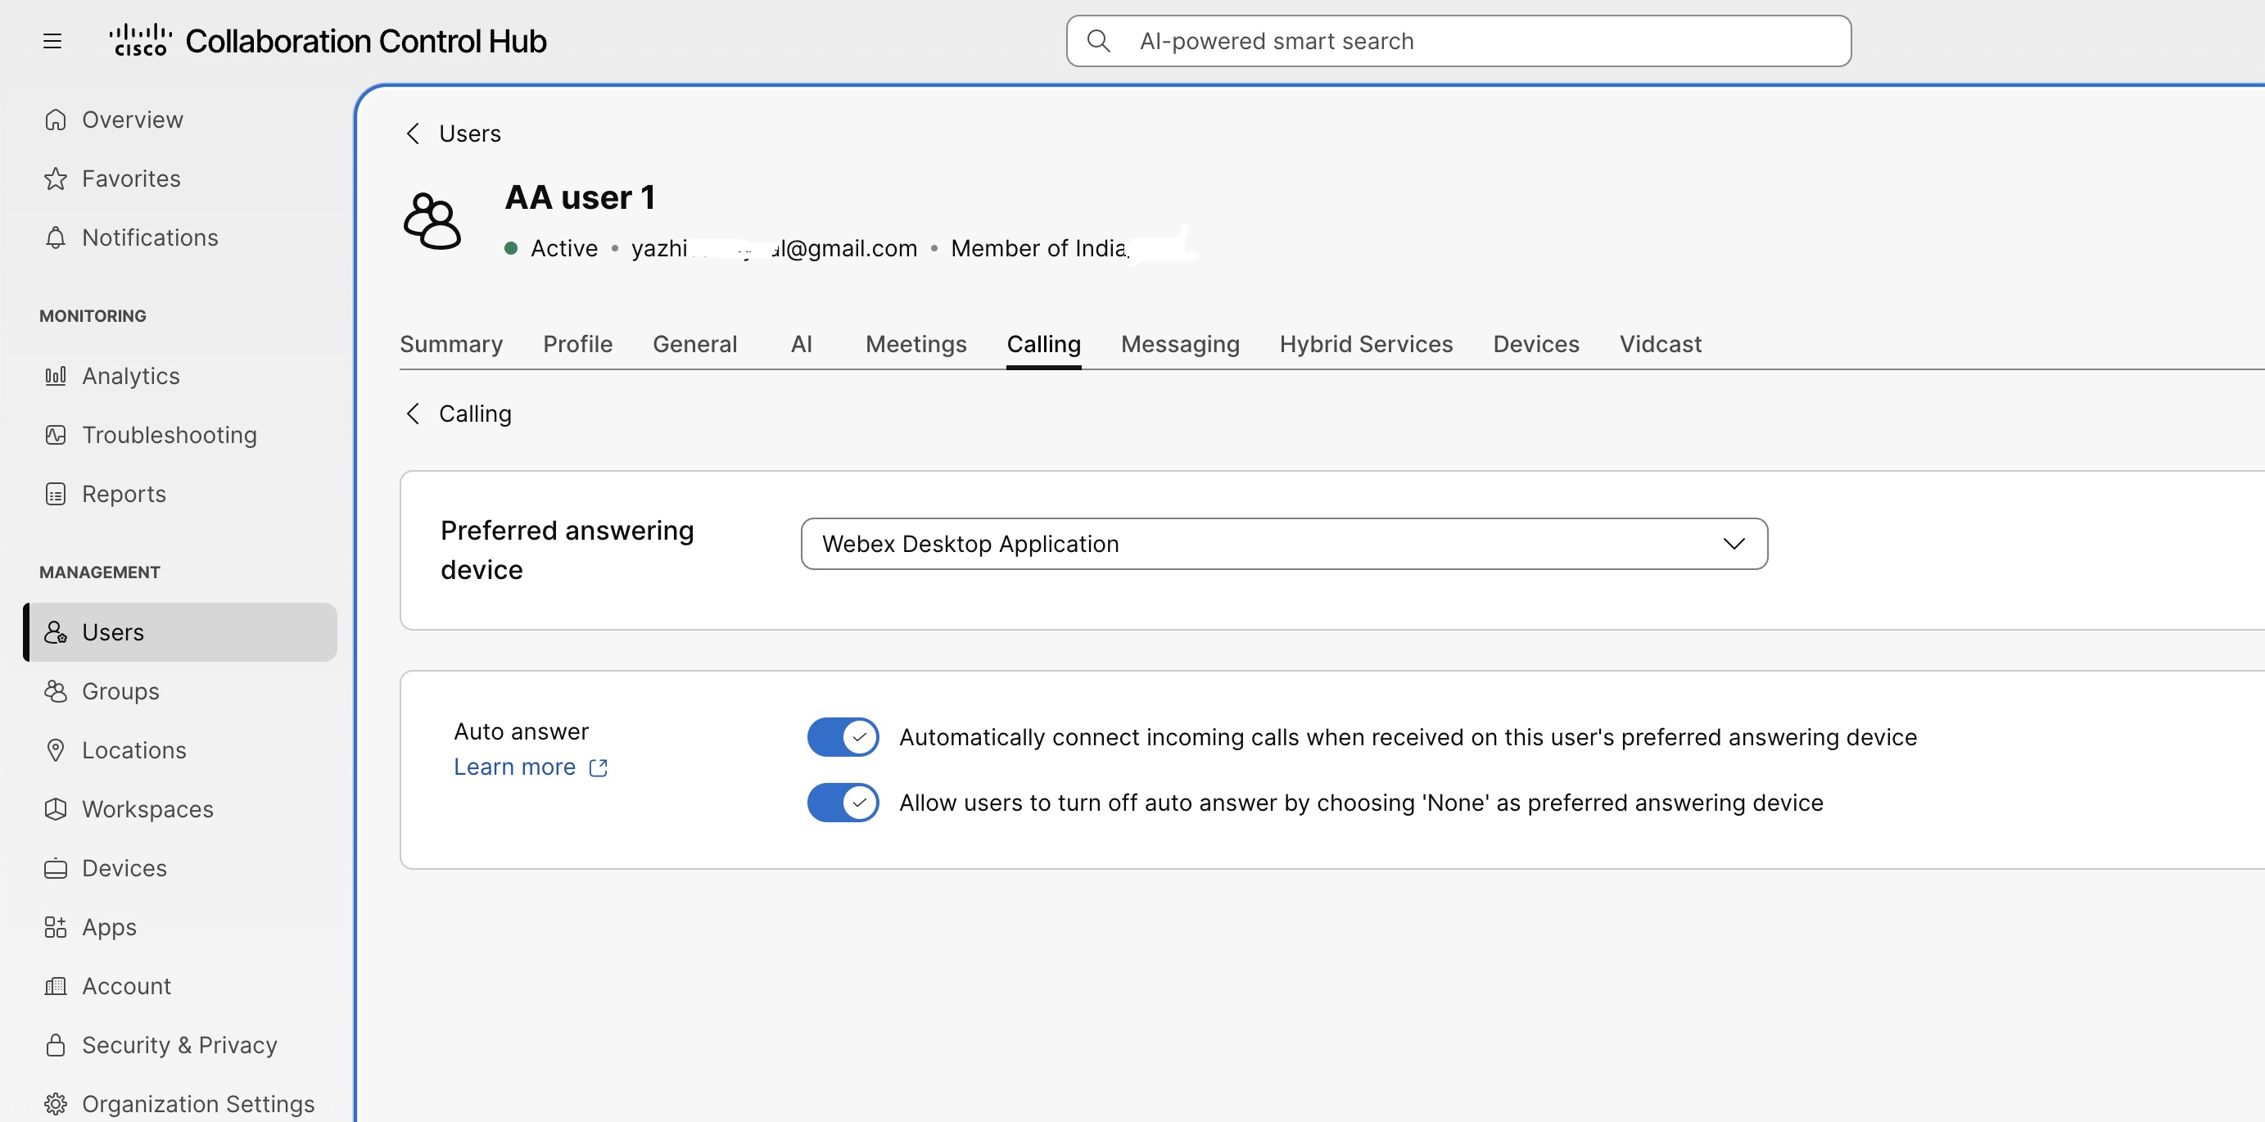Switch to the Messaging tab
Image resolution: width=2265 pixels, height=1122 pixels.
1180,344
